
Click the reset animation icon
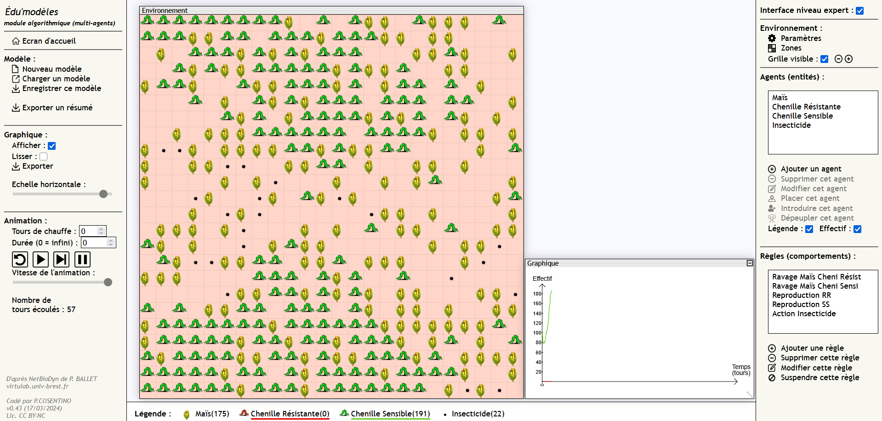20,260
